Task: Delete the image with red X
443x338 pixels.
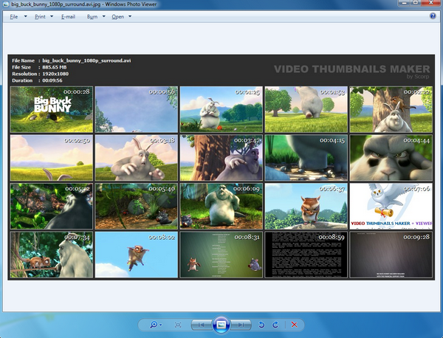Action: click(294, 325)
